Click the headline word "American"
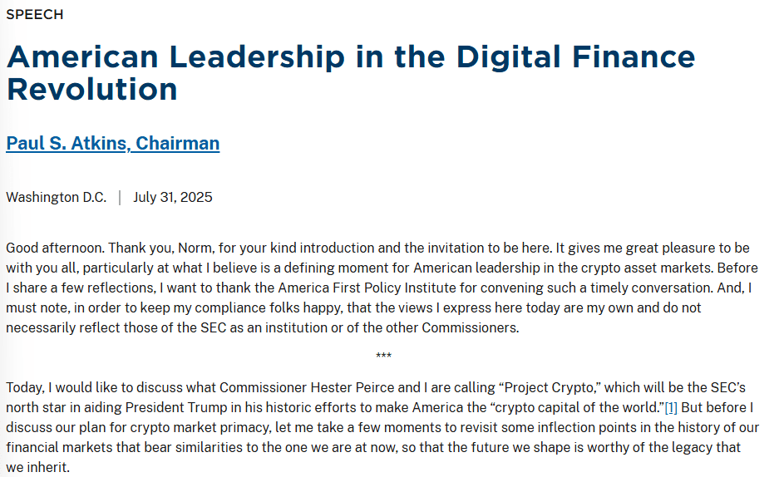Image resolution: width=774 pixels, height=477 pixels. click(x=82, y=57)
